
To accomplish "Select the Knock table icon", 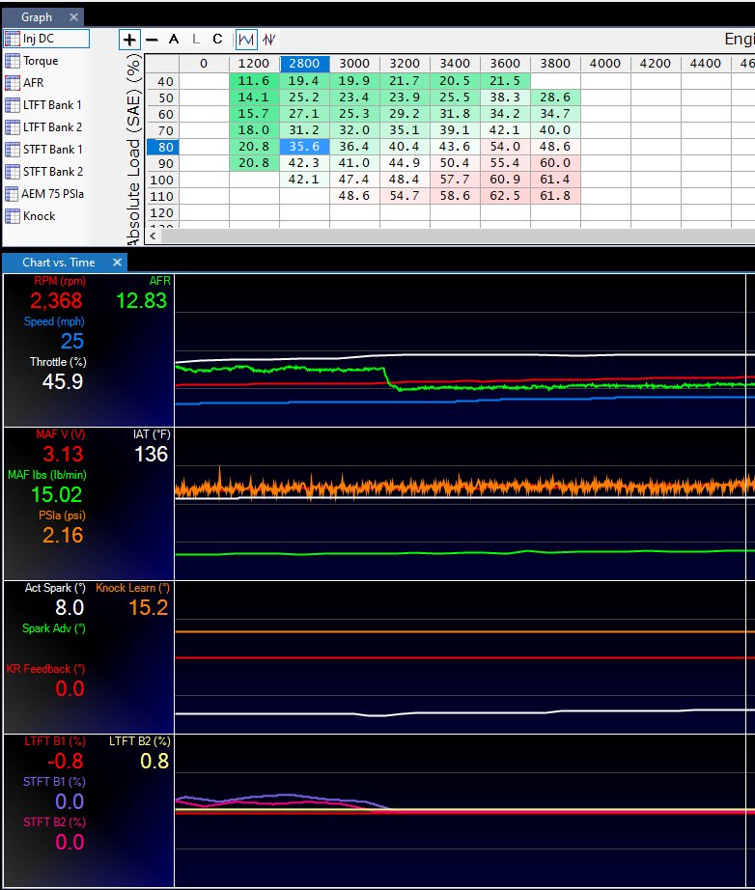I will 13,216.
